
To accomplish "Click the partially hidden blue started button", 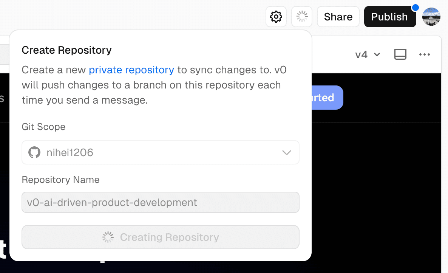I will click(327, 98).
